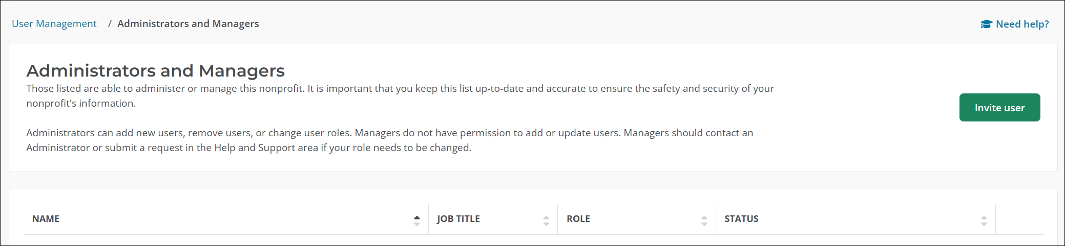The width and height of the screenshot is (1065, 246).
Task: Click the STATUS column sort arrows
Action: pyautogui.click(x=984, y=220)
